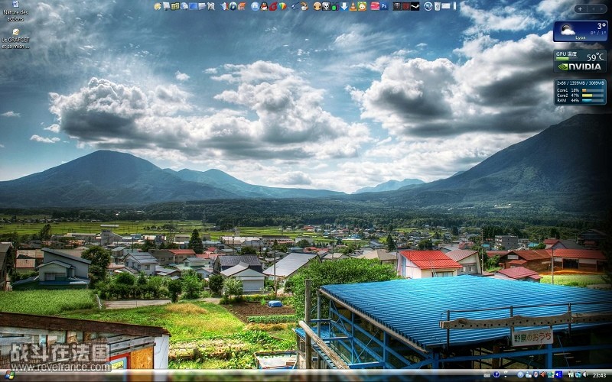Click the first icon in top dock
The image size is (612, 382).
pos(158,6)
